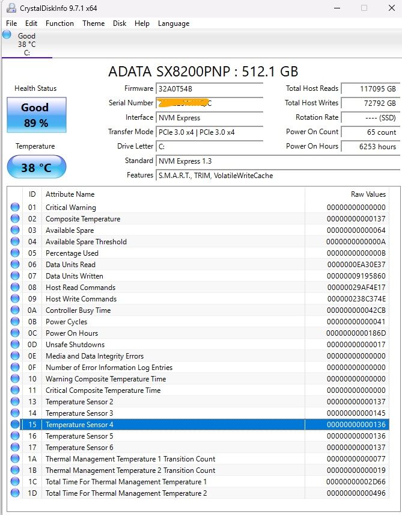Click the Total Host Reads value 117095 GB

coord(371,88)
